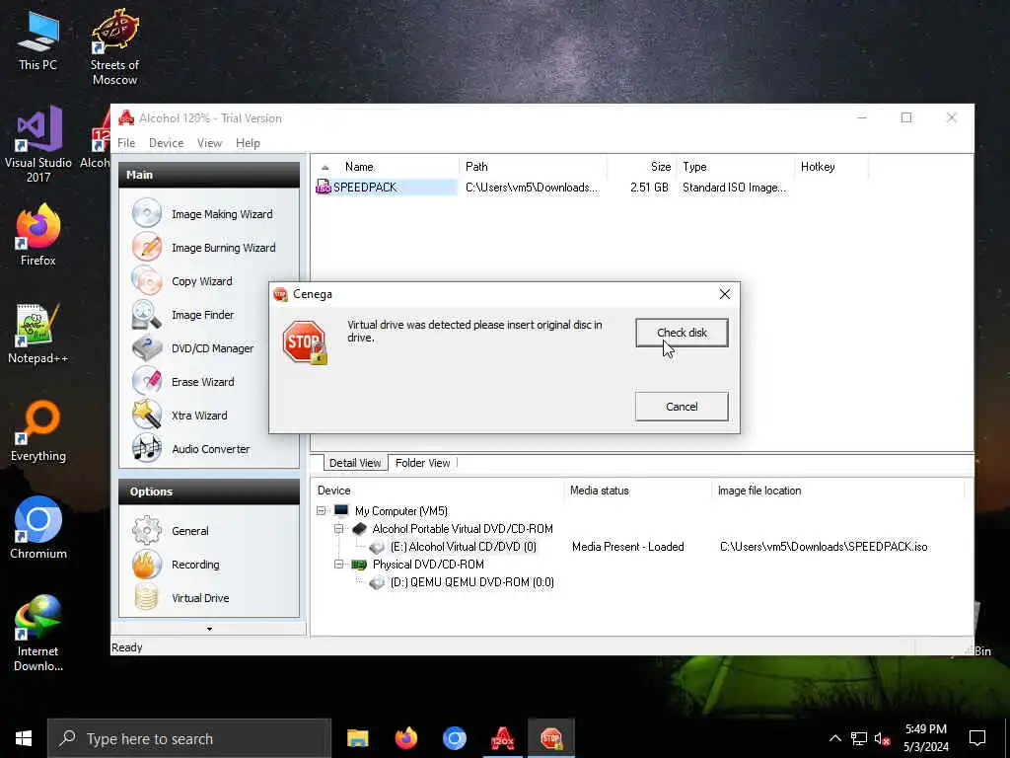Launch the Image Burning Wizard icon

(147, 248)
